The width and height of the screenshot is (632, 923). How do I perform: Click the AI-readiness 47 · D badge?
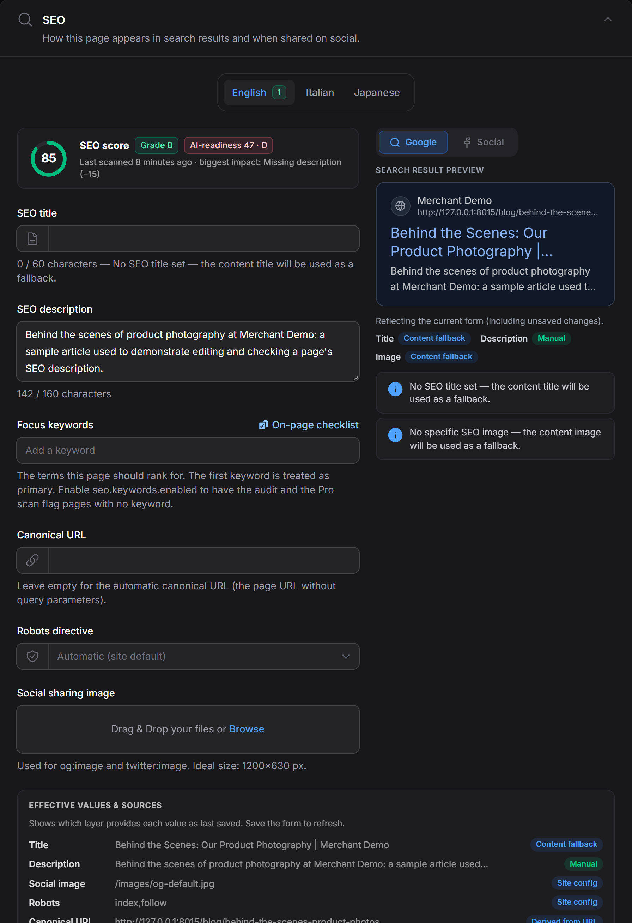click(228, 145)
